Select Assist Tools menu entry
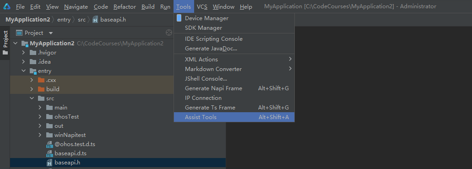Screen dimensions: 472x169 point(234,117)
